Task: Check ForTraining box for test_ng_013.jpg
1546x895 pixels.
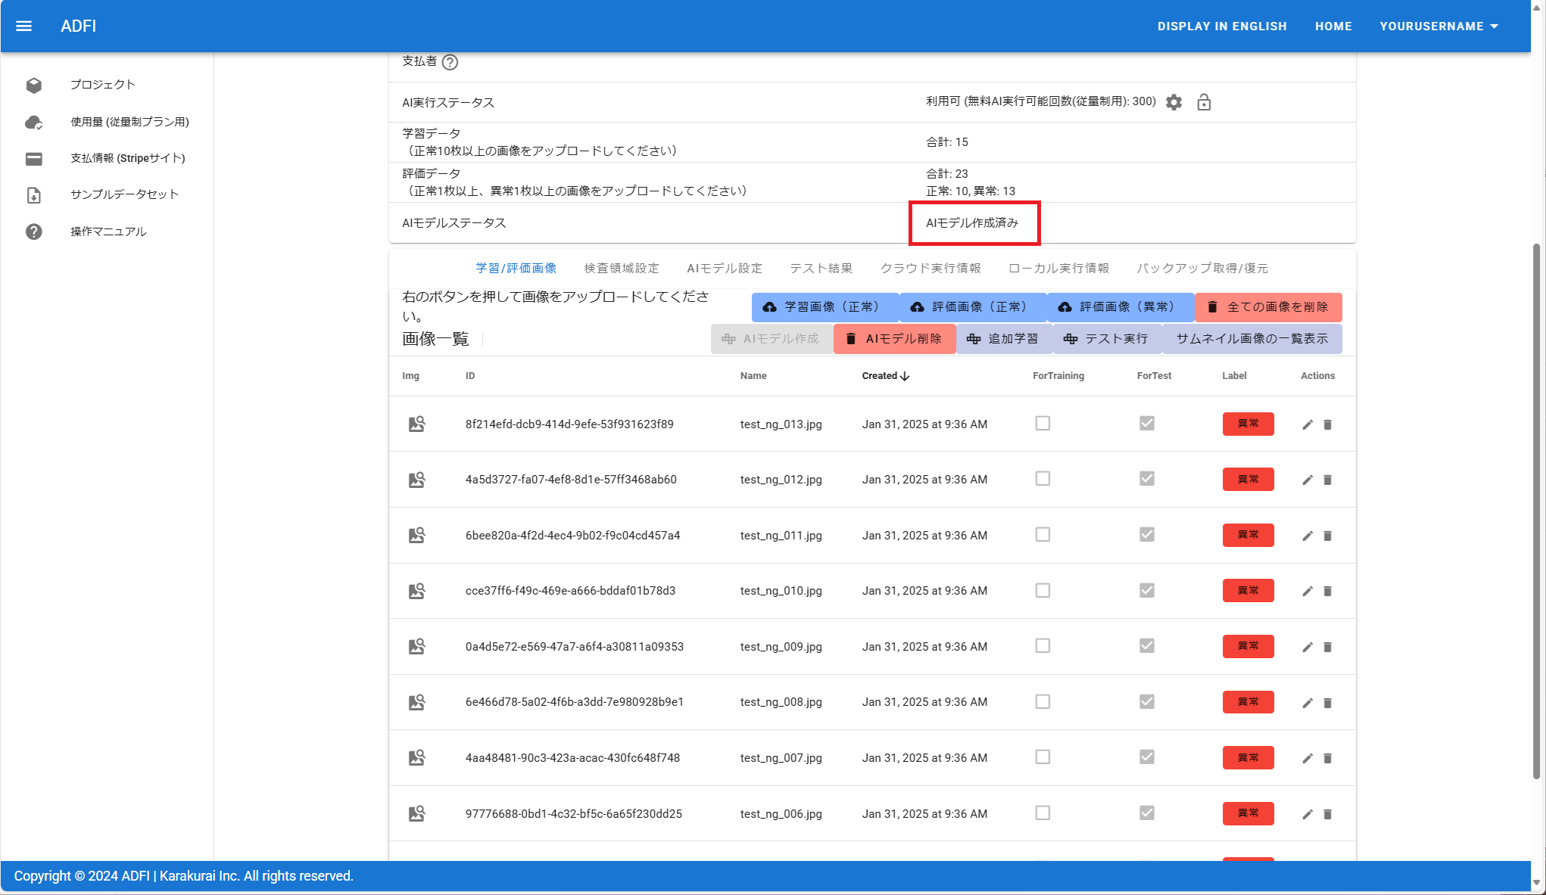Action: pyautogui.click(x=1043, y=424)
